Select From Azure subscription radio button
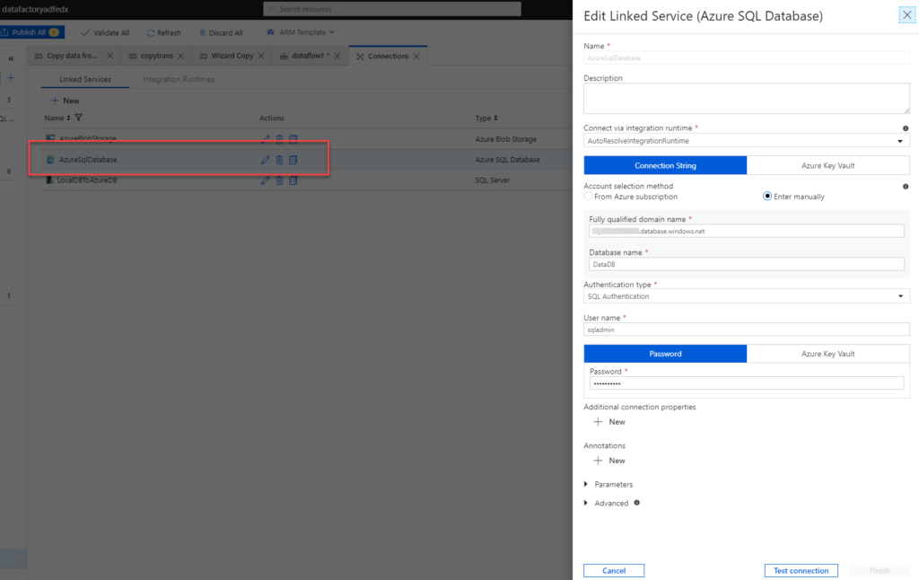The image size is (919, 580). click(x=588, y=197)
